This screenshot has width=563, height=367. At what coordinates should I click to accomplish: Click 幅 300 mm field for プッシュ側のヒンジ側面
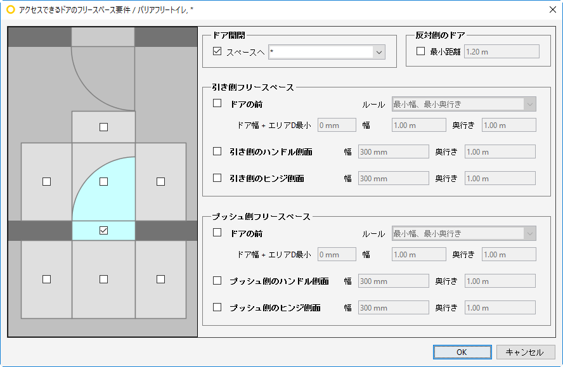coord(393,308)
